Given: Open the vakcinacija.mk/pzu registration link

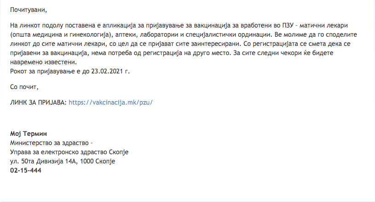Looking at the screenshot, I should tap(110, 102).
